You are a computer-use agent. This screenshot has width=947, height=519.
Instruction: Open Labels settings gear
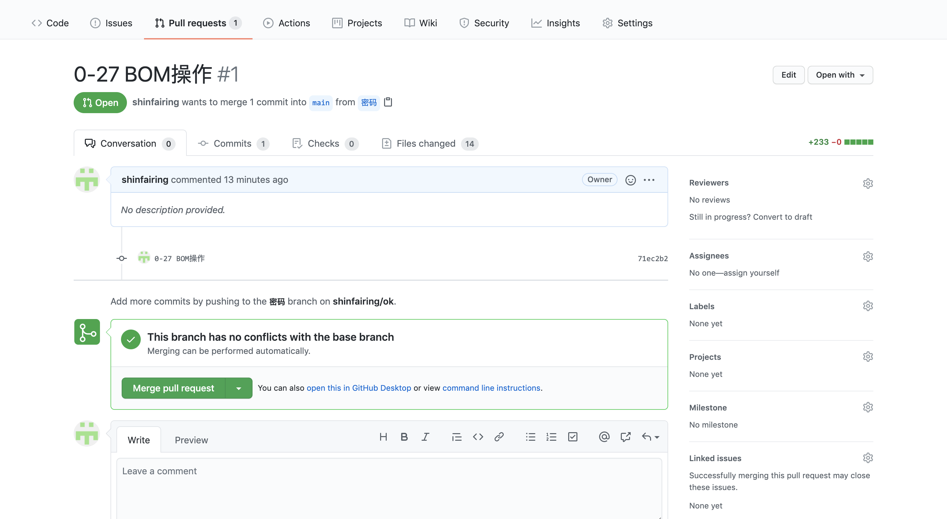(868, 306)
